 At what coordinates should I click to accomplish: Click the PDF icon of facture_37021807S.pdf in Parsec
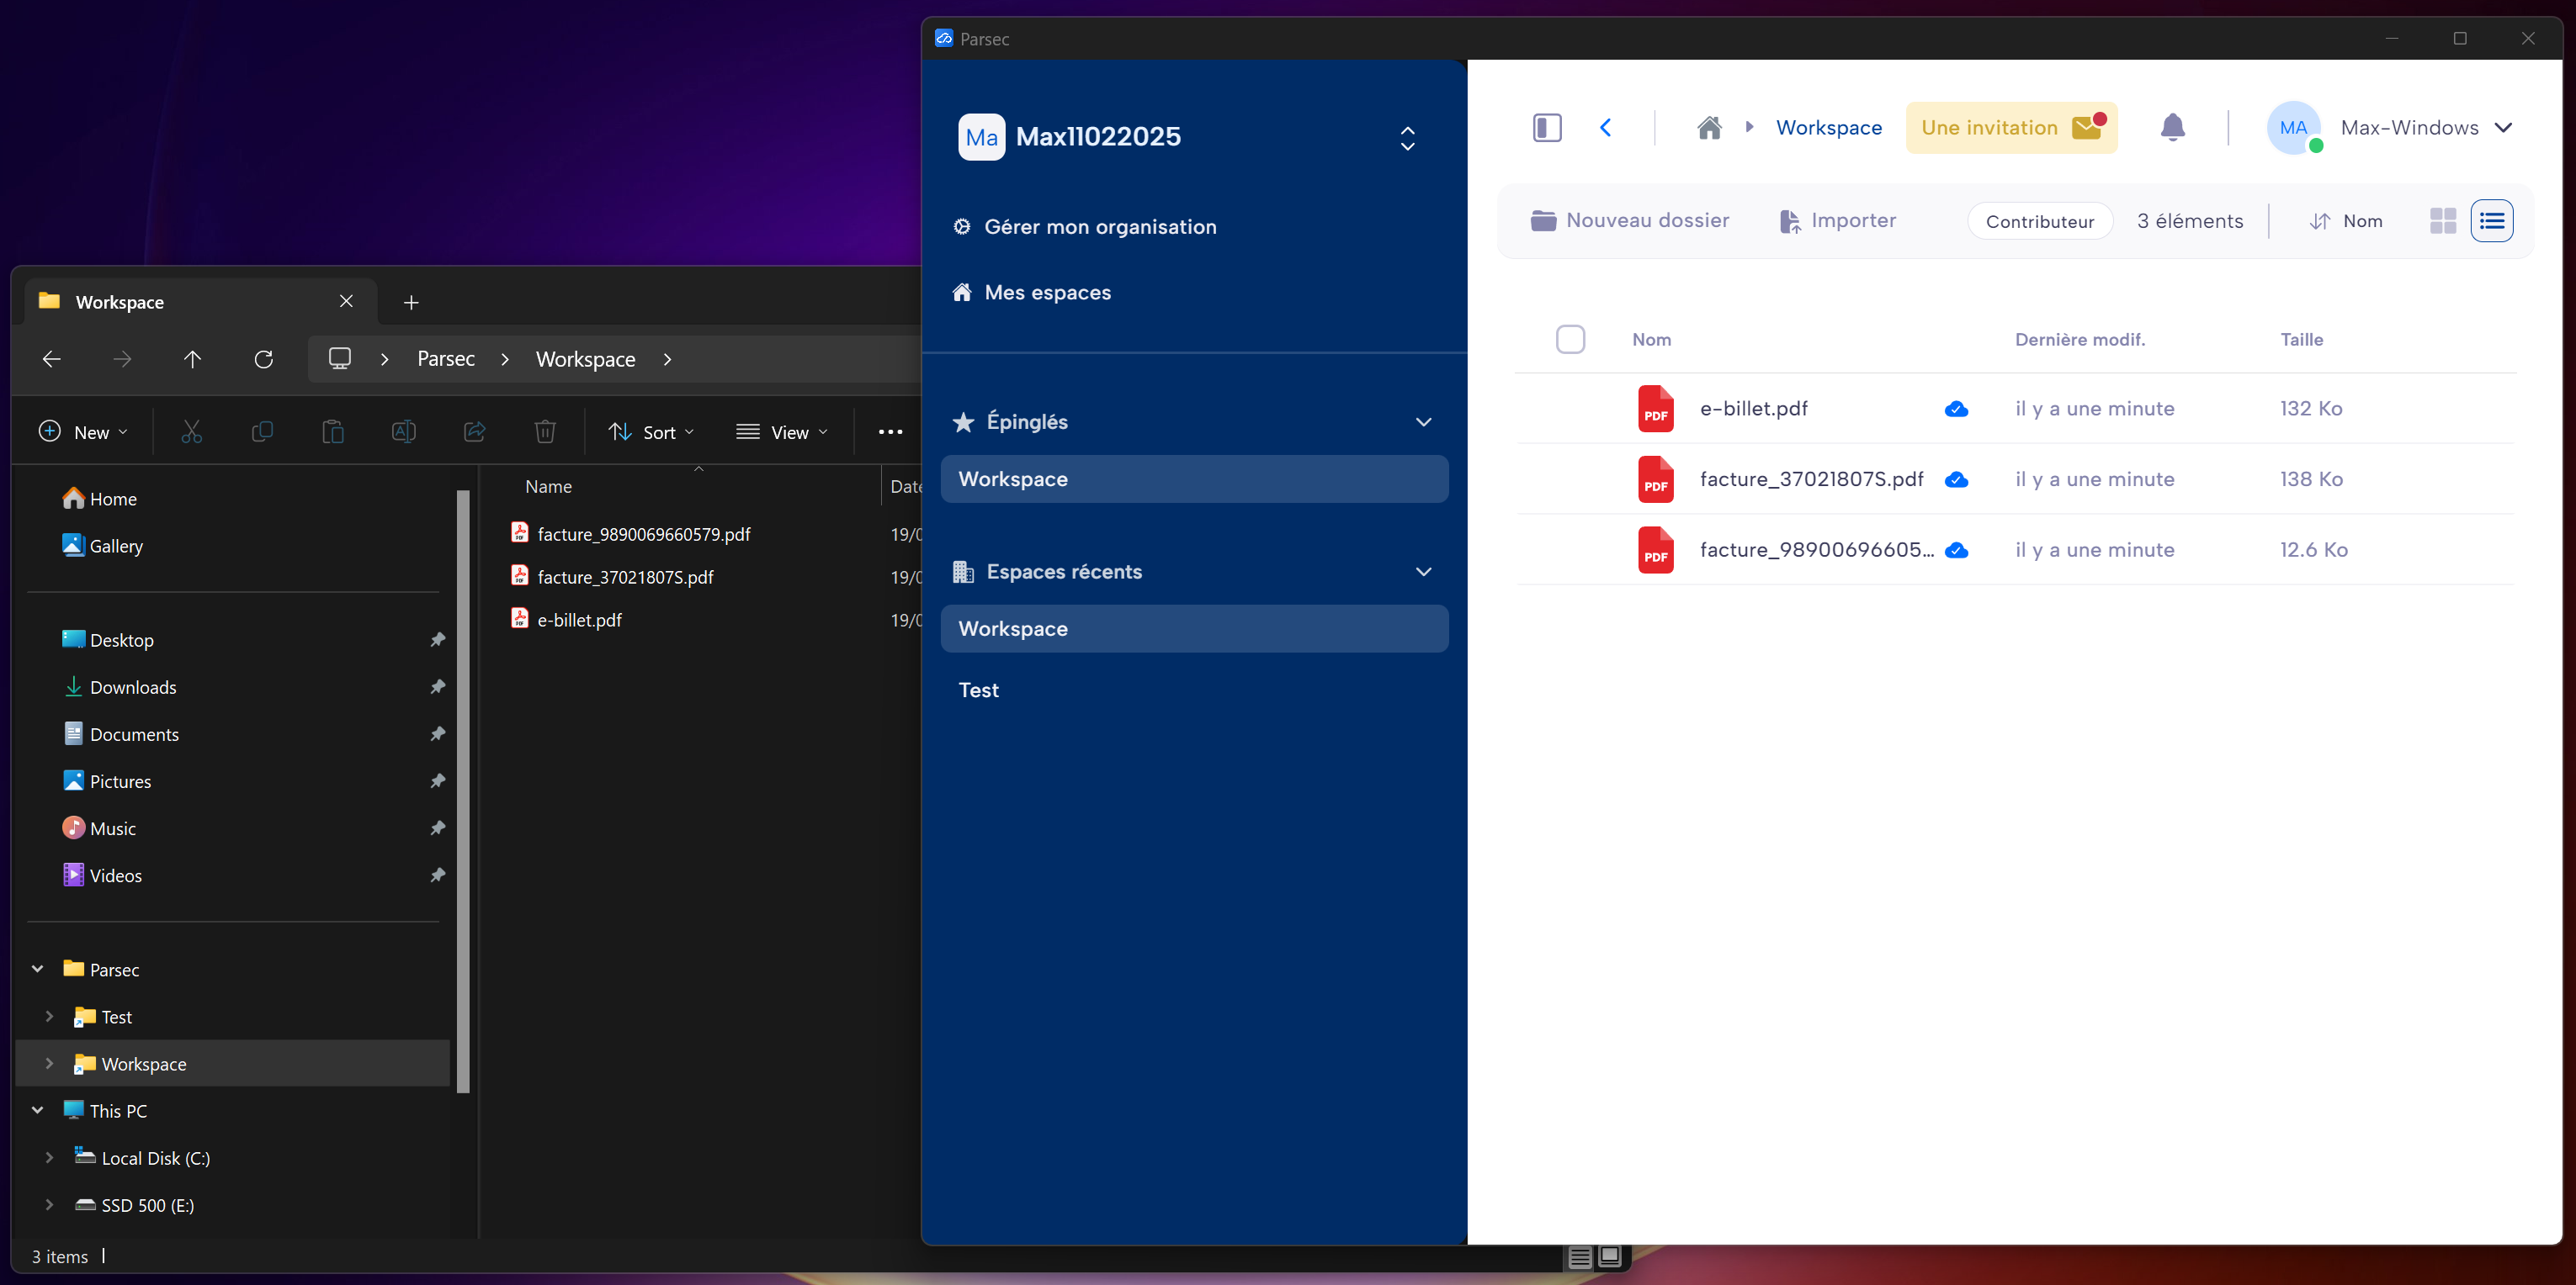[x=1655, y=479]
